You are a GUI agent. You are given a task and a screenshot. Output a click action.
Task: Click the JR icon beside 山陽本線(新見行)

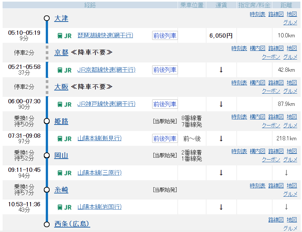click(64, 139)
